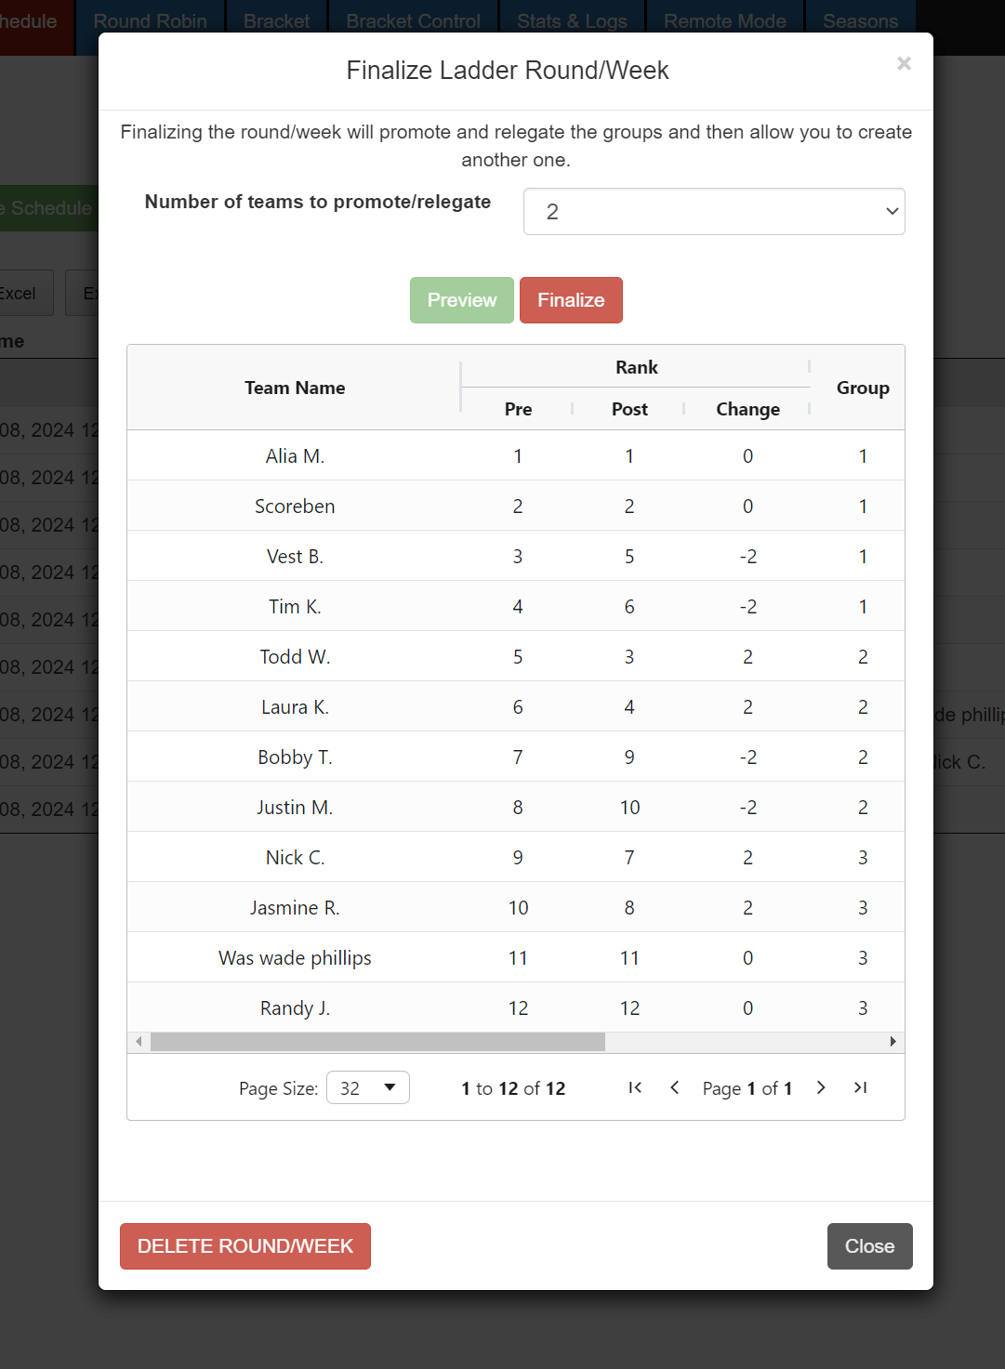Click DELETE ROUND/WEEK button
The width and height of the screenshot is (1005, 1369).
coord(245,1246)
